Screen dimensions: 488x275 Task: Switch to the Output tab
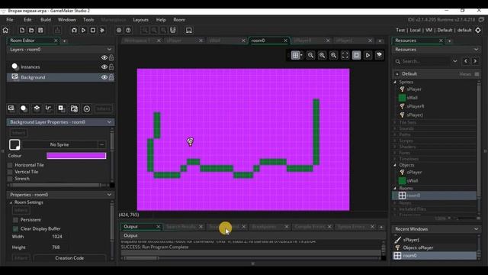click(x=130, y=227)
